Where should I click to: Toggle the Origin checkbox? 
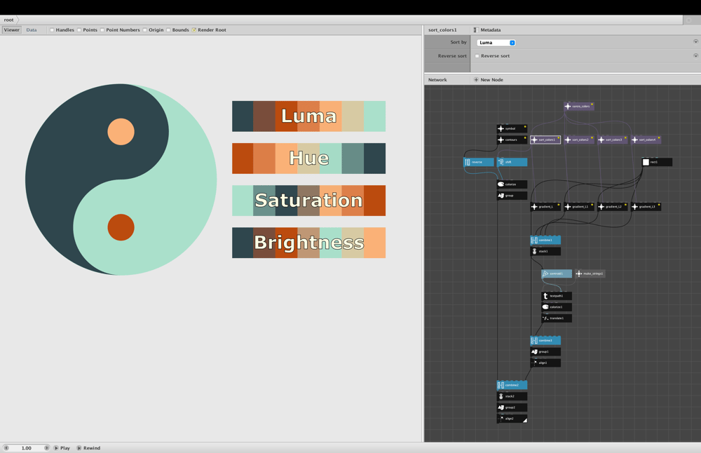pos(145,30)
